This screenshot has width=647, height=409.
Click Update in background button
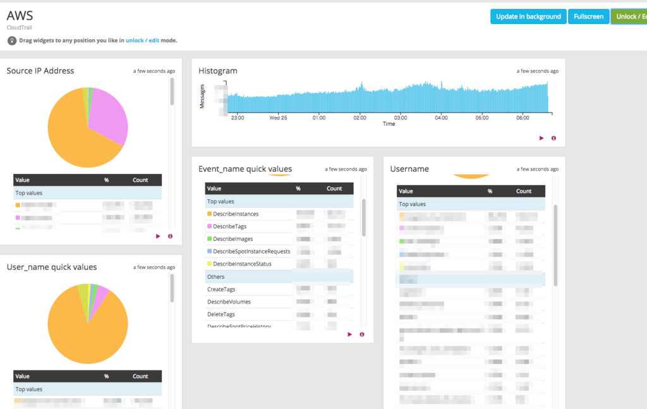coord(528,16)
